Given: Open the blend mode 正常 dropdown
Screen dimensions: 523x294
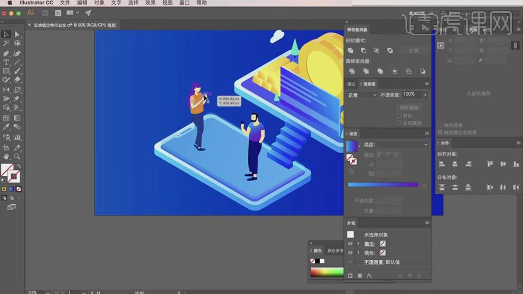Looking at the screenshot, I should [x=362, y=95].
